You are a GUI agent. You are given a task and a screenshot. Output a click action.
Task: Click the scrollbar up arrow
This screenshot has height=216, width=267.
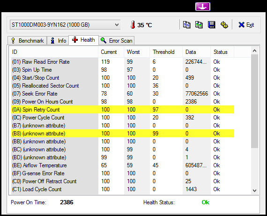(254, 51)
